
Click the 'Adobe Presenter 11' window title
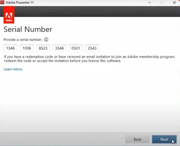pyautogui.click(x=20, y=3)
